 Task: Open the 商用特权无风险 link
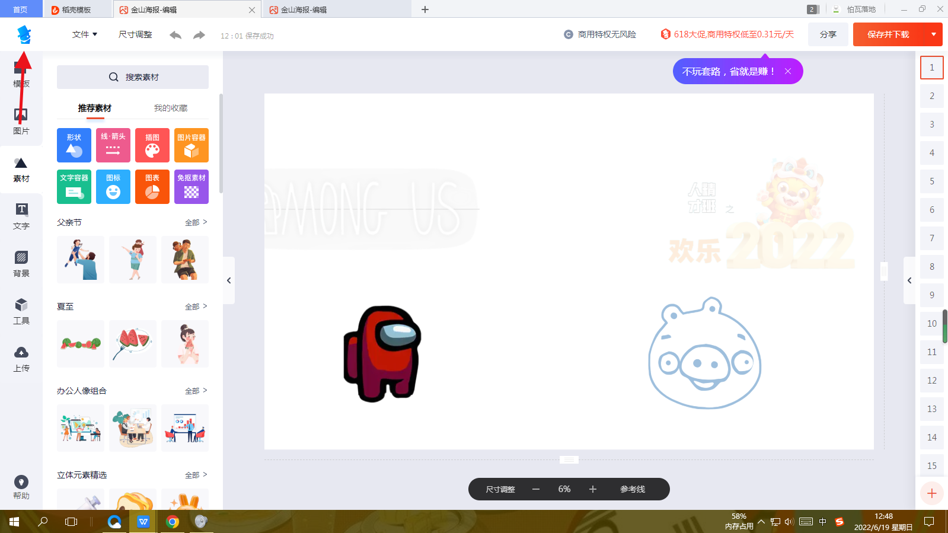coord(600,34)
